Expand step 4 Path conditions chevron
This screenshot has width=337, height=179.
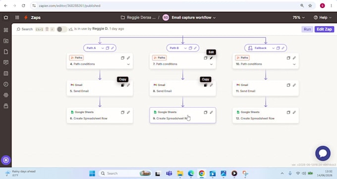point(128,64)
